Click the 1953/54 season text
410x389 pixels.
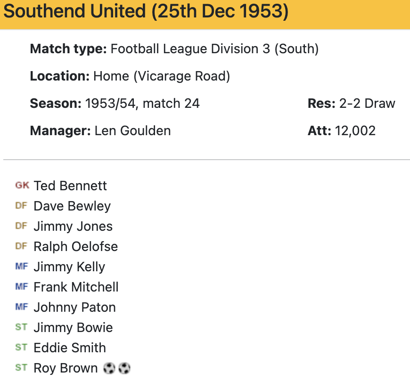[x=110, y=103]
